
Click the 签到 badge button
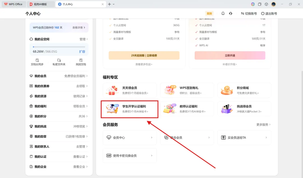(209, 13)
